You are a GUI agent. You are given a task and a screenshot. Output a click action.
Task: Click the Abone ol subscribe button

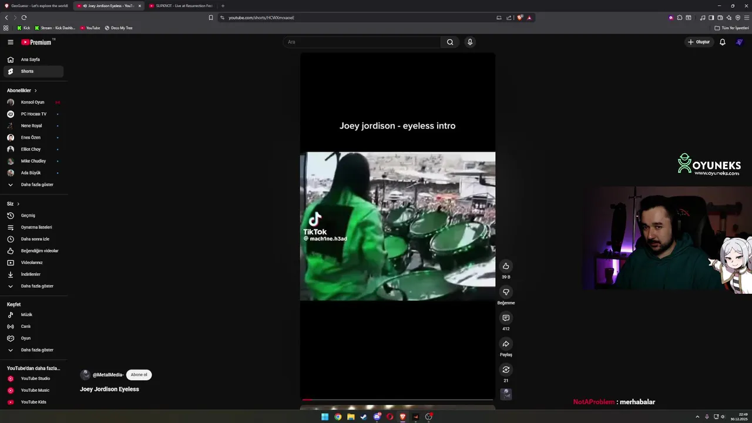139,375
